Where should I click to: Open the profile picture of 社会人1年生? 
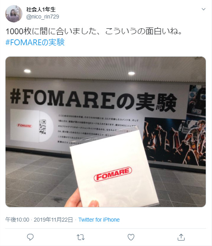click(x=14, y=14)
